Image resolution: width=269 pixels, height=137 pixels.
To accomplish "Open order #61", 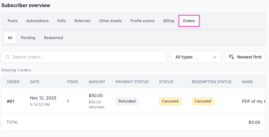I will pyautogui.click(x=11, y=101).
